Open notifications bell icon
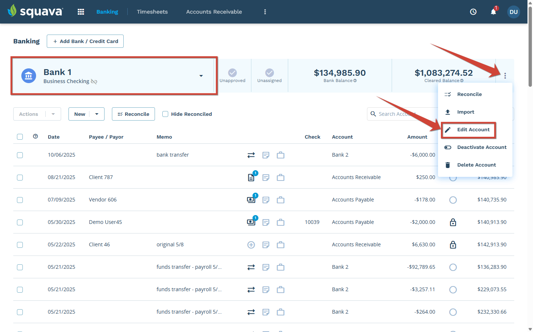 pos(493,12)
